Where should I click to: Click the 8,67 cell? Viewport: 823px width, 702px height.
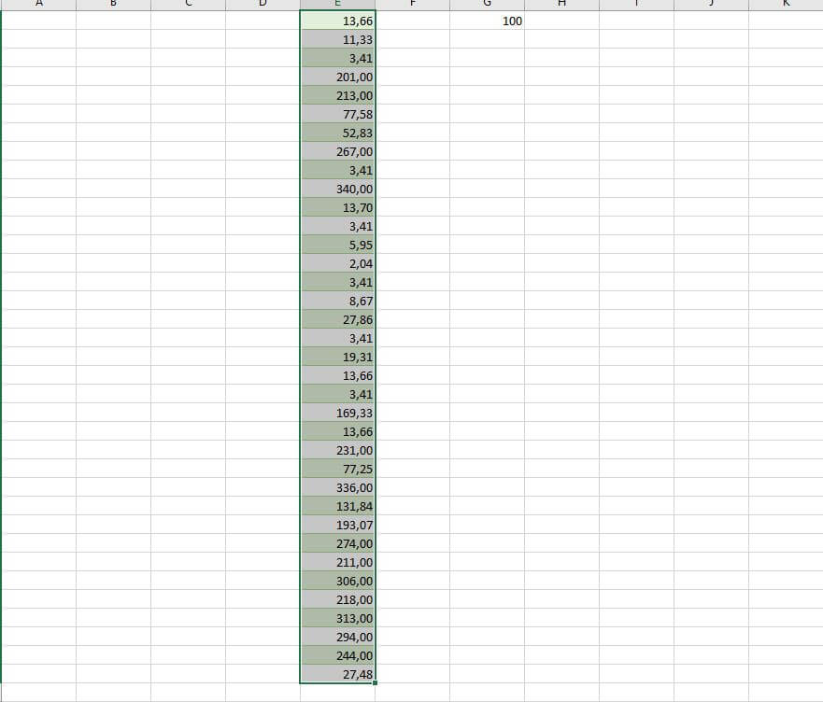coord(337,301)
